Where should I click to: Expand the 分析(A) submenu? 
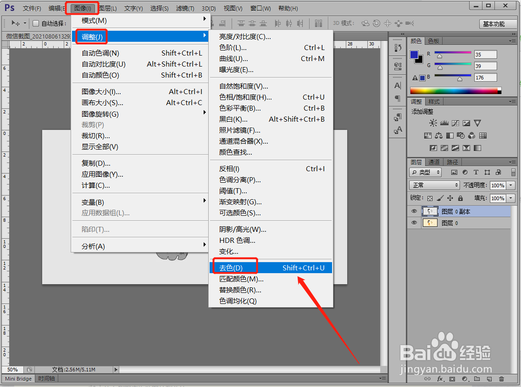pyautogui.click(x=140, y=247)
